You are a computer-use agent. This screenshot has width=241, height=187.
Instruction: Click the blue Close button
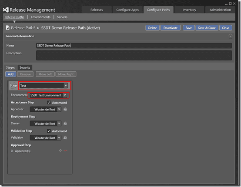(x=225, y=28)
